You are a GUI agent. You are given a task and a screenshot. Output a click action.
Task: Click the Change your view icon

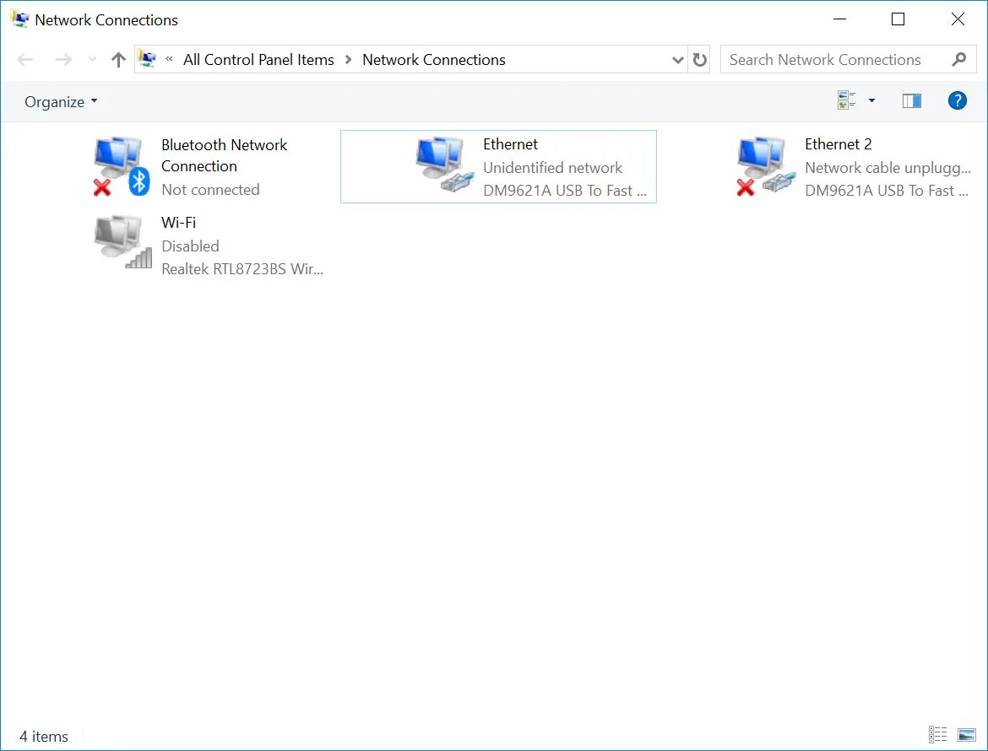pyautogui.click(x=846, y=100)
